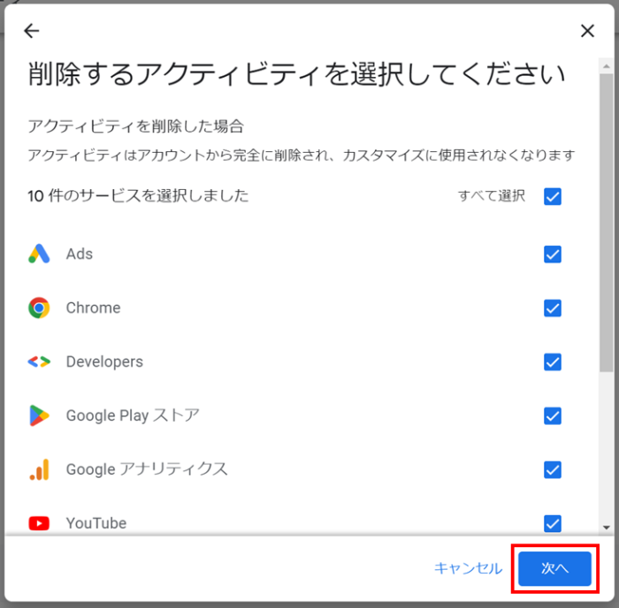The width and height of the screenshot is (619, 608).
Task: Click the 次へ button
Action: tap(554, 568)
